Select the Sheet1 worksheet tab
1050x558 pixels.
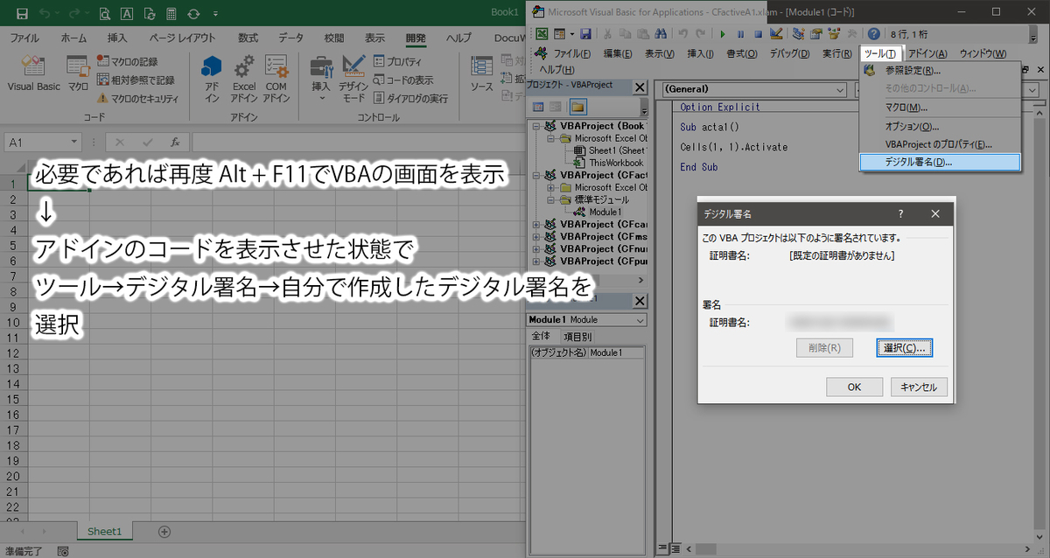point(104,531)
